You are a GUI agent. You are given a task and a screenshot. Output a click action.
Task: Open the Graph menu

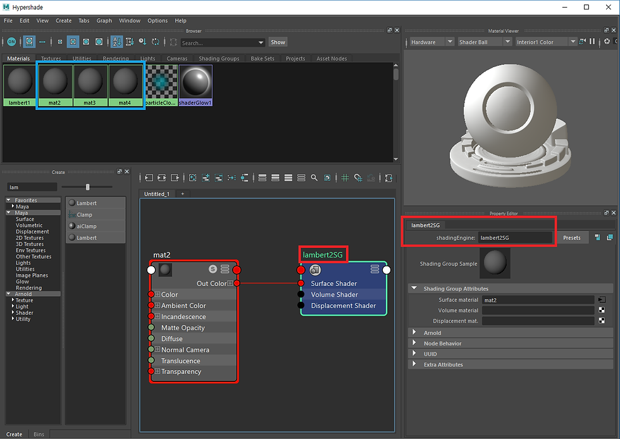pos(104,21)
